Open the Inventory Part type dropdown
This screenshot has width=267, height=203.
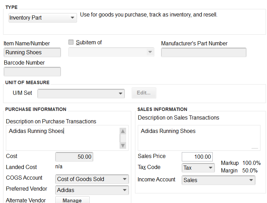point(43,18)
